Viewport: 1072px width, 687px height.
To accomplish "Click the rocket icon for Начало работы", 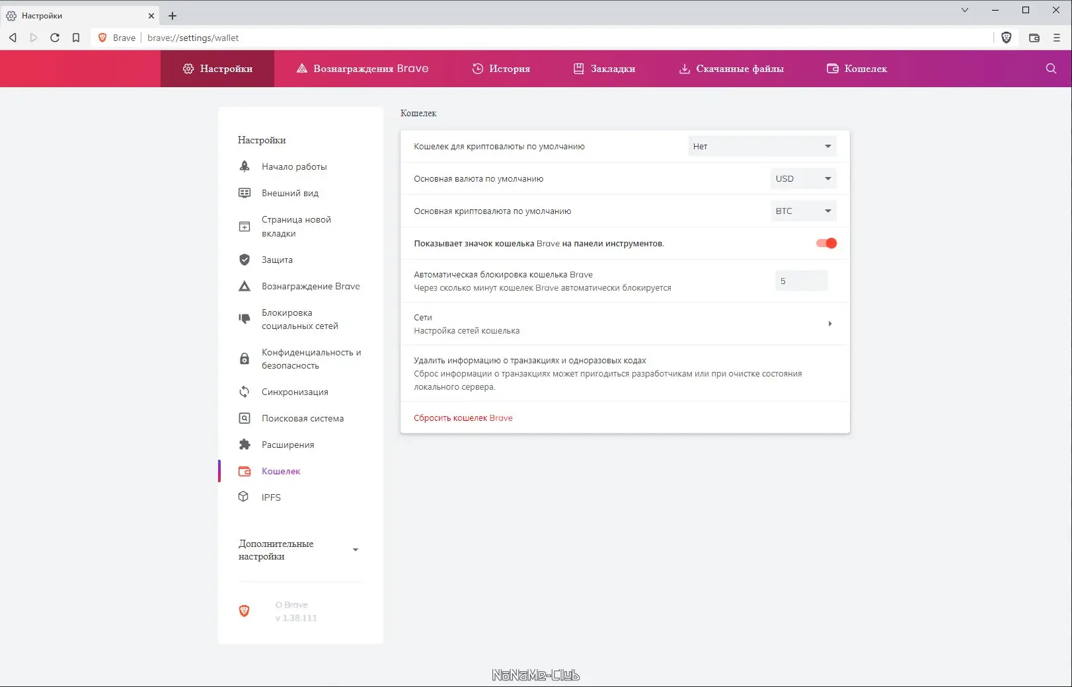I will (245, 166).
